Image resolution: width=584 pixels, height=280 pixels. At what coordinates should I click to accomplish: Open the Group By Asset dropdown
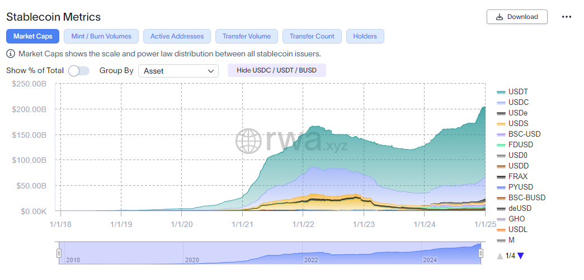point(178,71)
